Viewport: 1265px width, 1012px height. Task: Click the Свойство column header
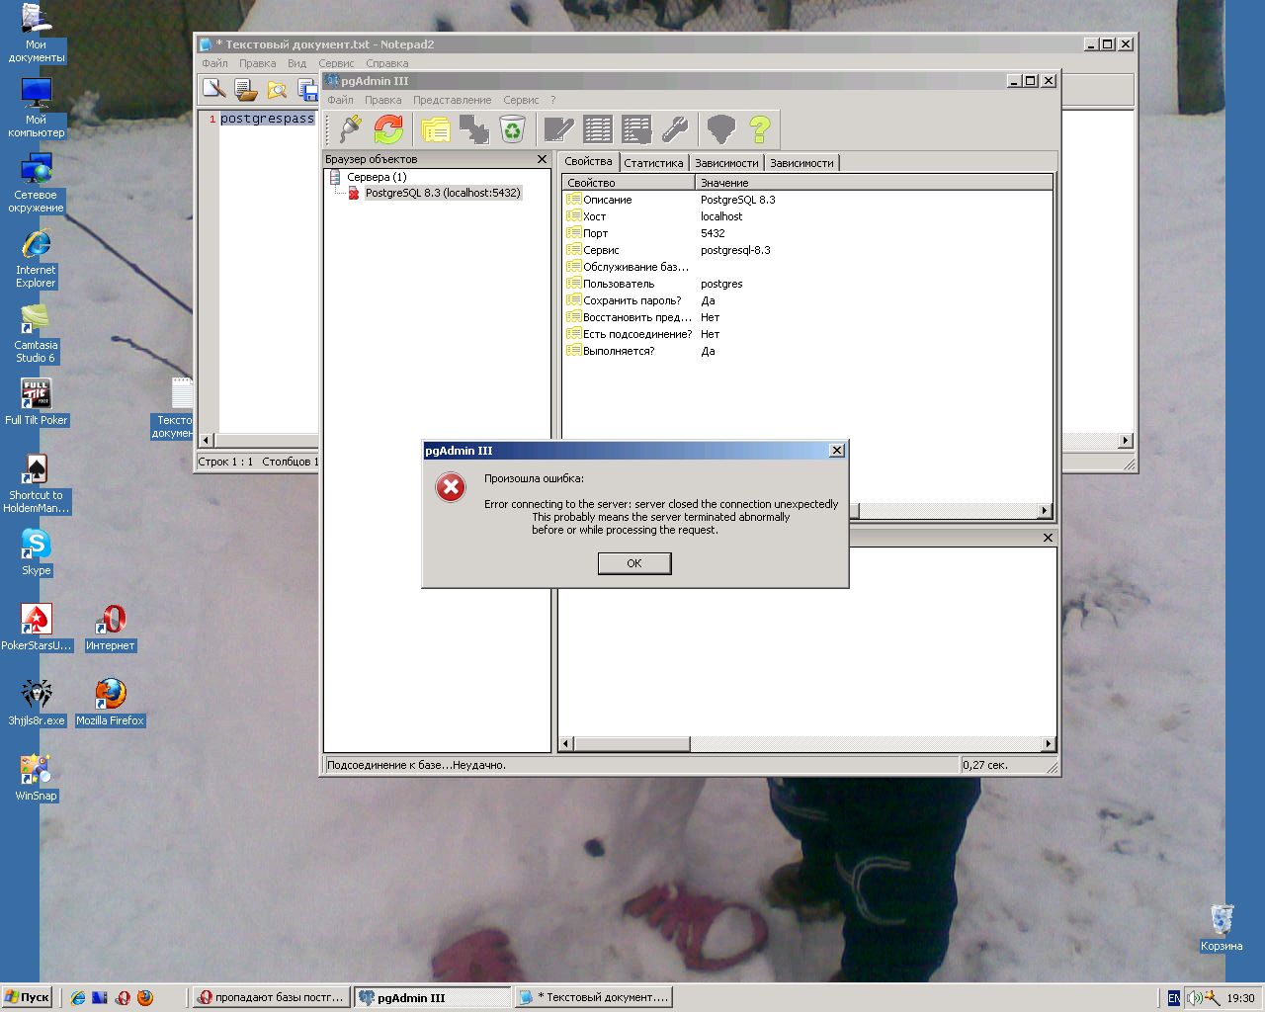[x=629, y=183]
